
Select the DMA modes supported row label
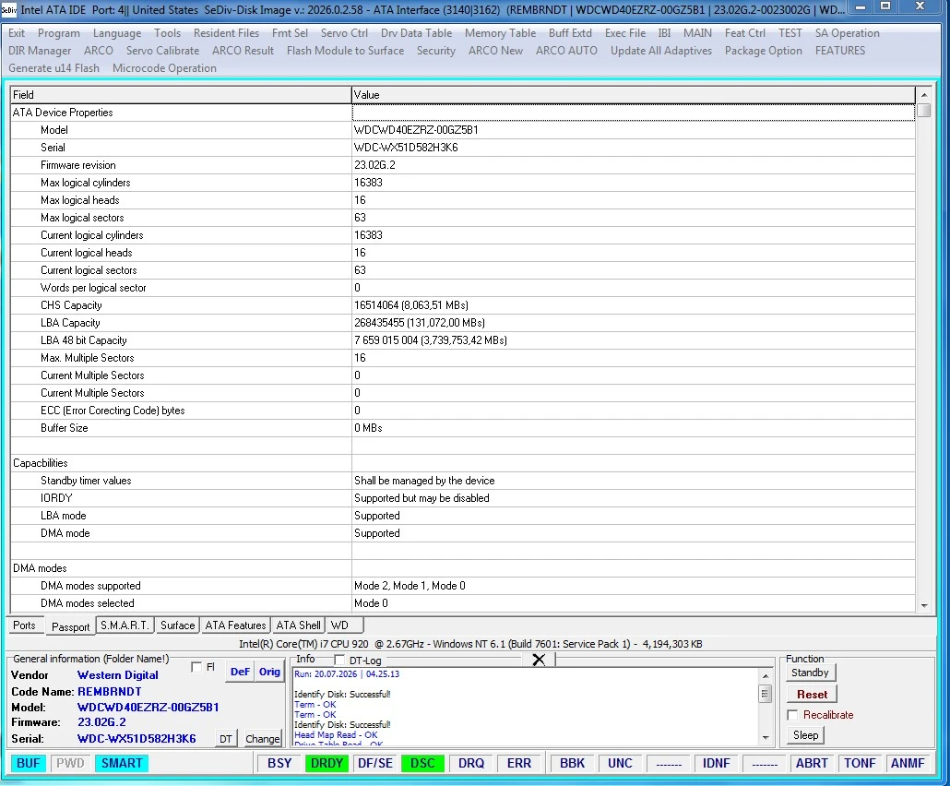click(x=90, y=586)
